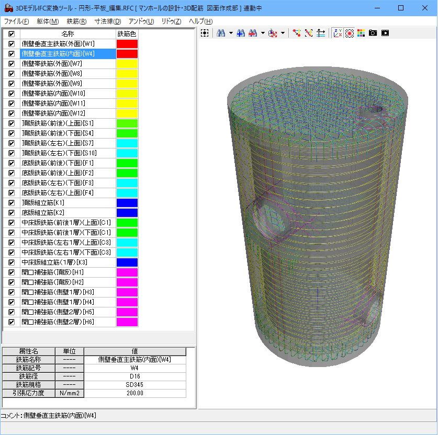Uncheck 中床版組立筋(1層)[K3] checkbox
The image size is (438, 435).
[12, 262]
